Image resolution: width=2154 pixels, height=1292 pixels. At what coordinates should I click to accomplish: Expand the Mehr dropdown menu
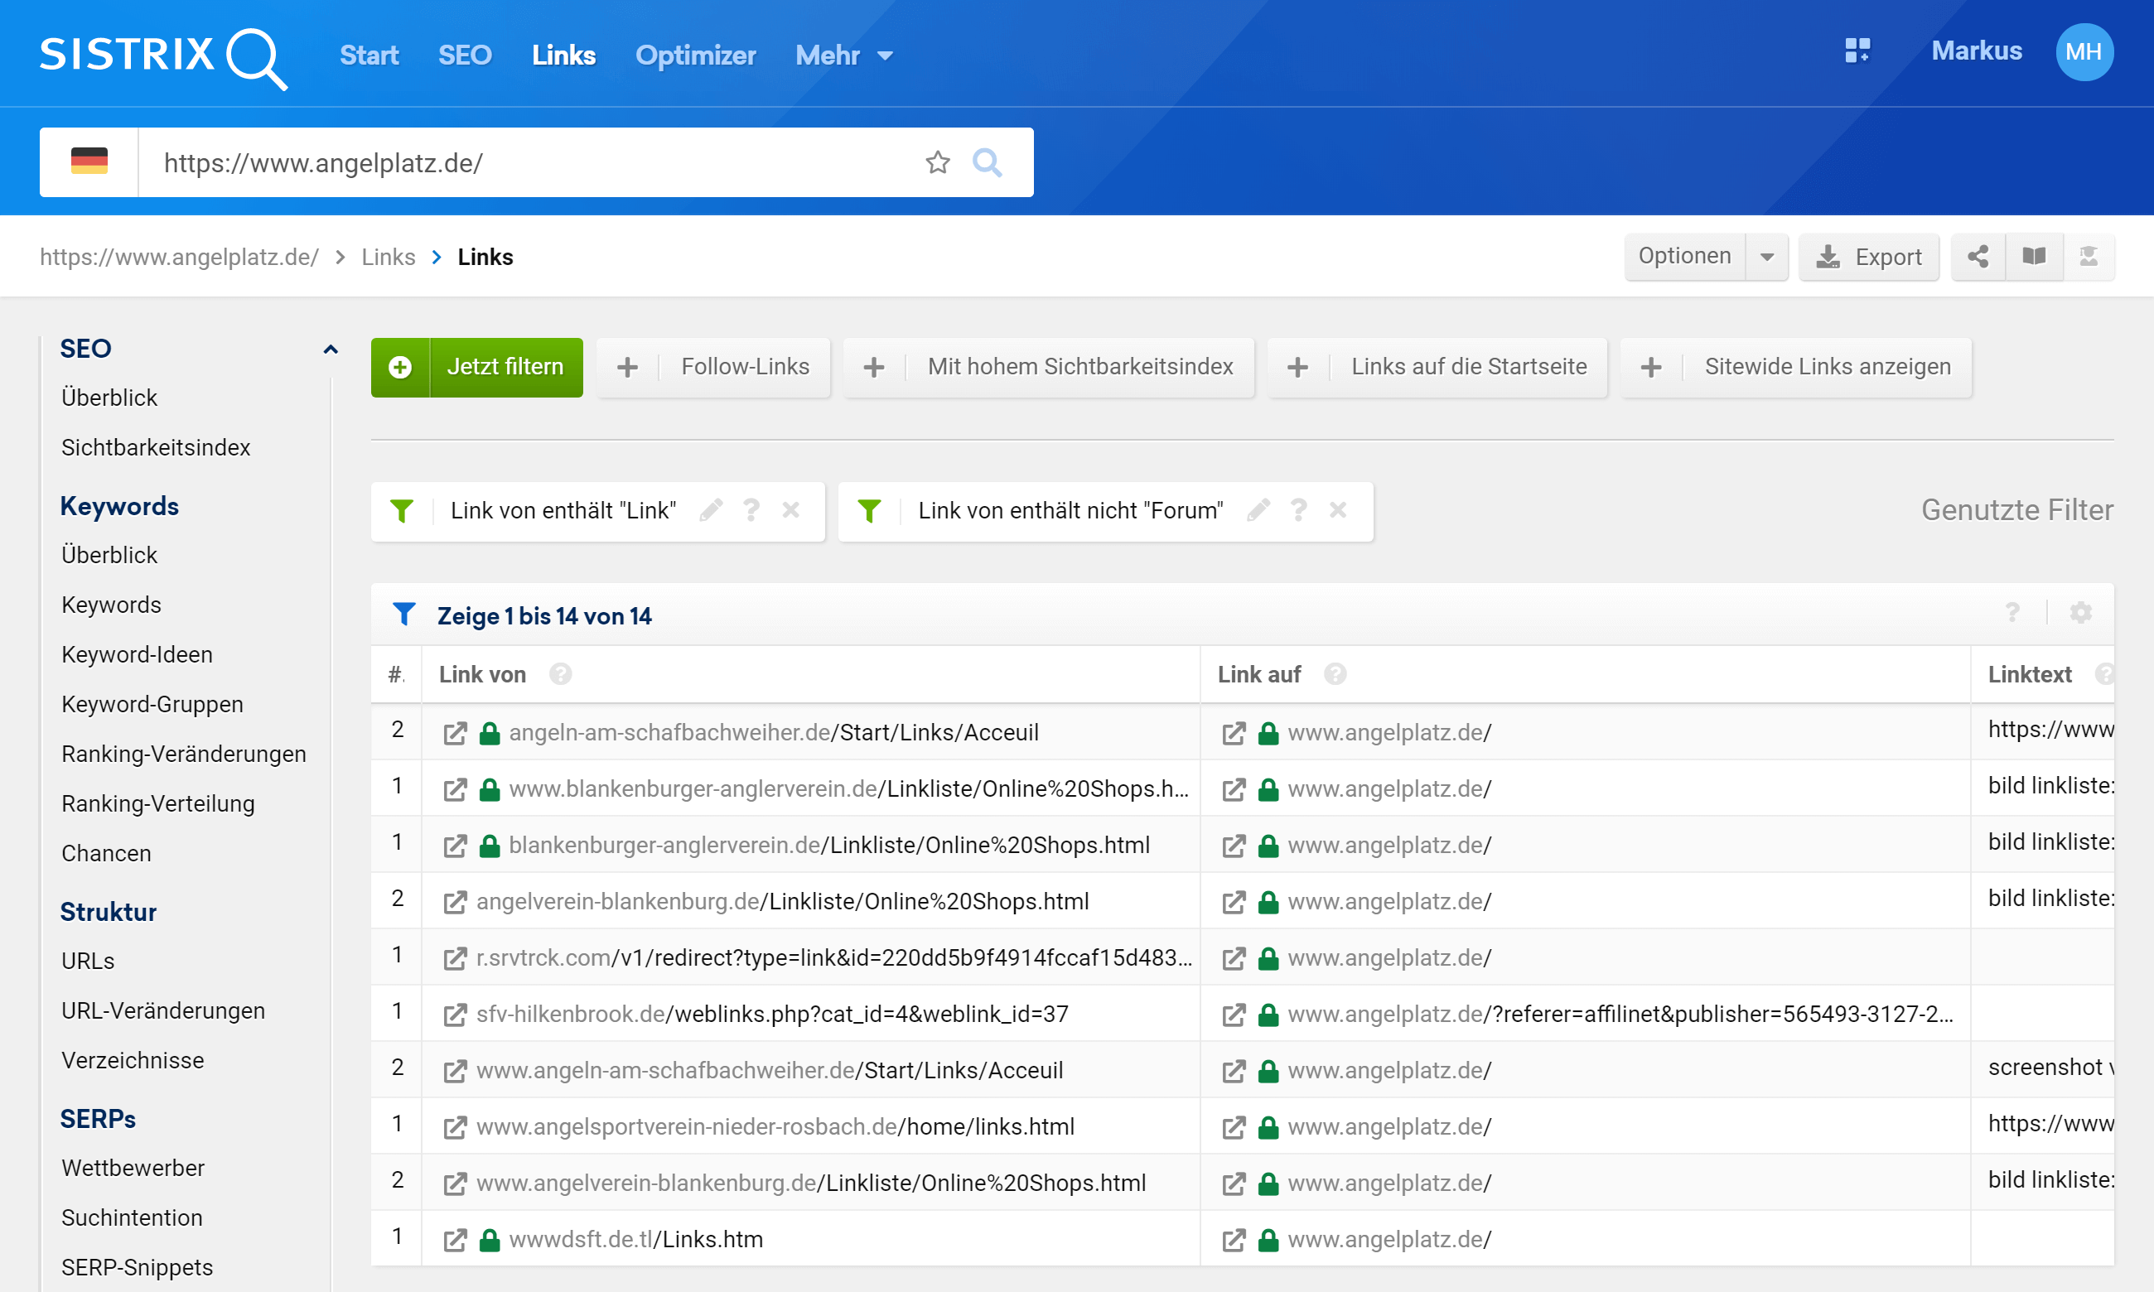pyautogui.click(x=843, y=55)
